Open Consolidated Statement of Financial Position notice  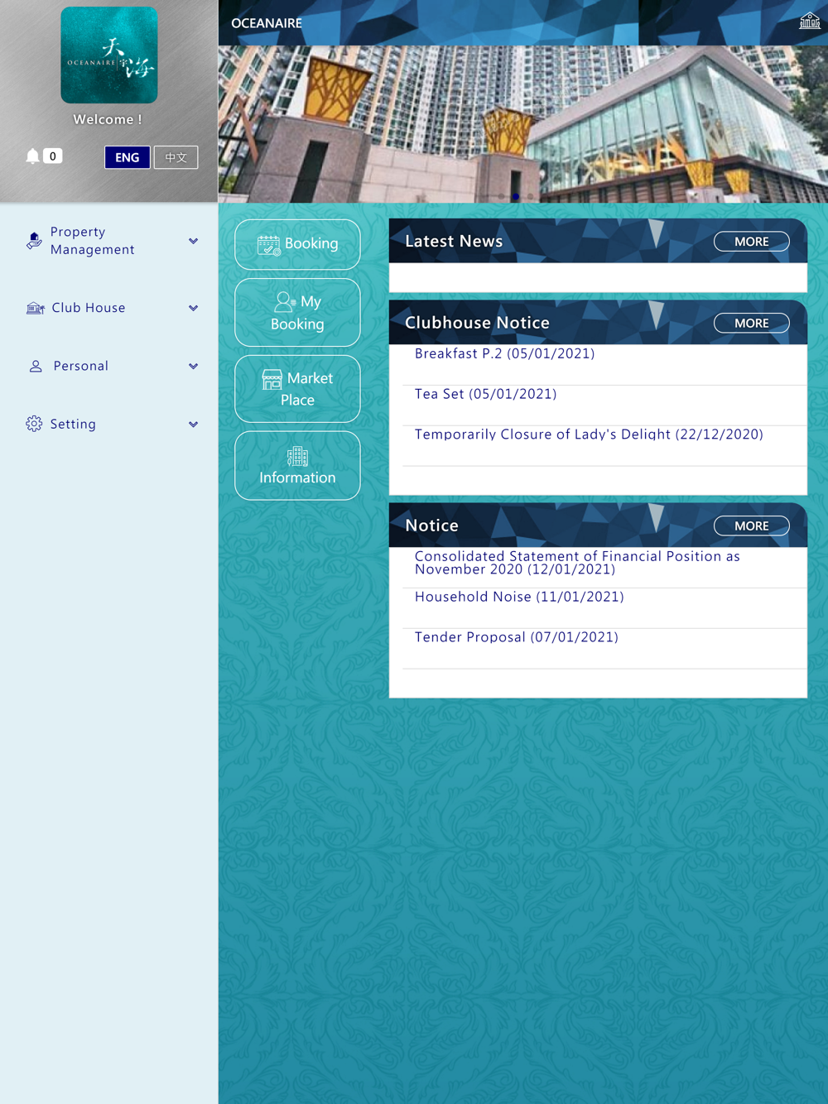(577, 563)
